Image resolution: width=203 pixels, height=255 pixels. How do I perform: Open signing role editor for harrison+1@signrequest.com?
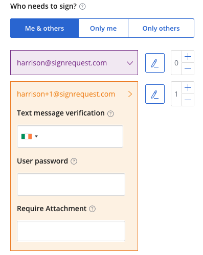(155, 94)
